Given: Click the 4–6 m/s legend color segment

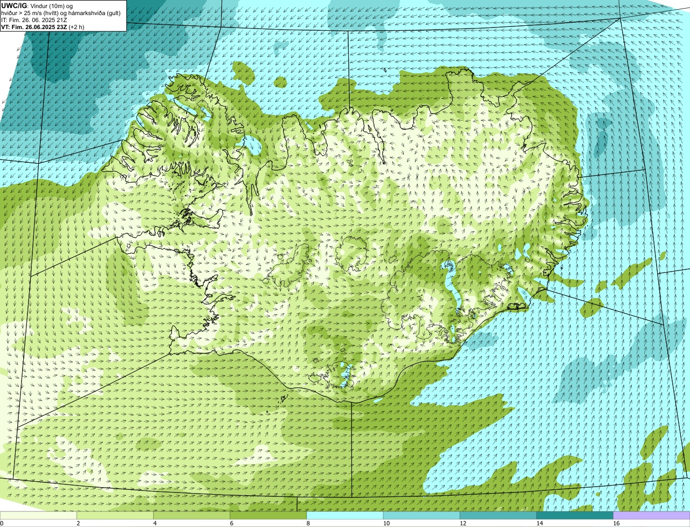Looking at the screenshot, I should 191,516.
